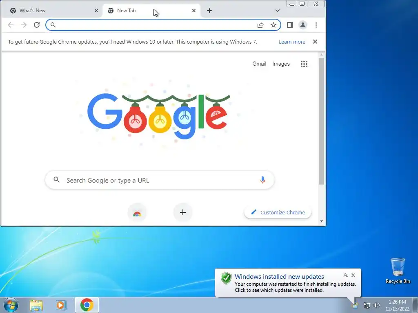Open the Google apps grid
Viewport: 418px width, 313px height.
(x=304, y=64)
